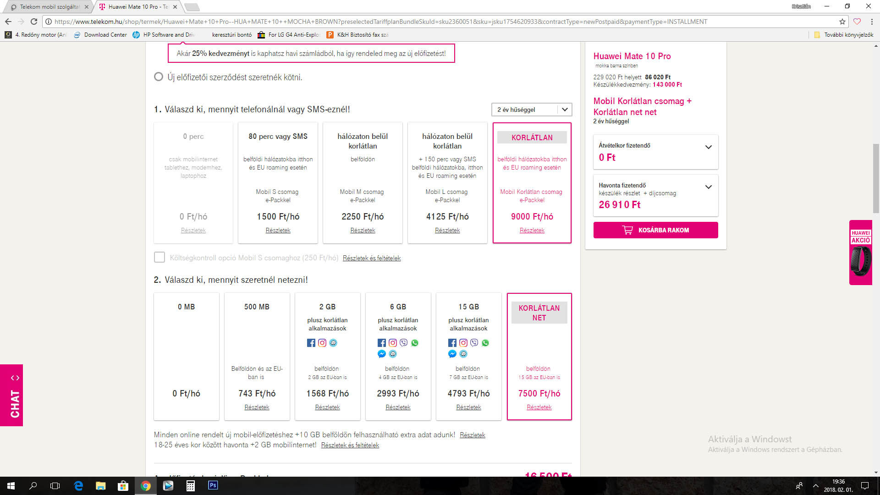Switch to Telekom mobil szolgáltatások tab
This screenshot has height=495, width=880.
(49, 7)
